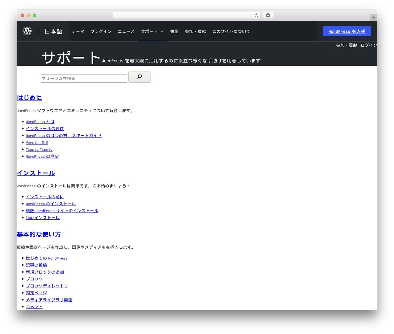Click the WordPress を入手 button
The width and height of the screenshot is (394, 334).
tap(347, 31)
